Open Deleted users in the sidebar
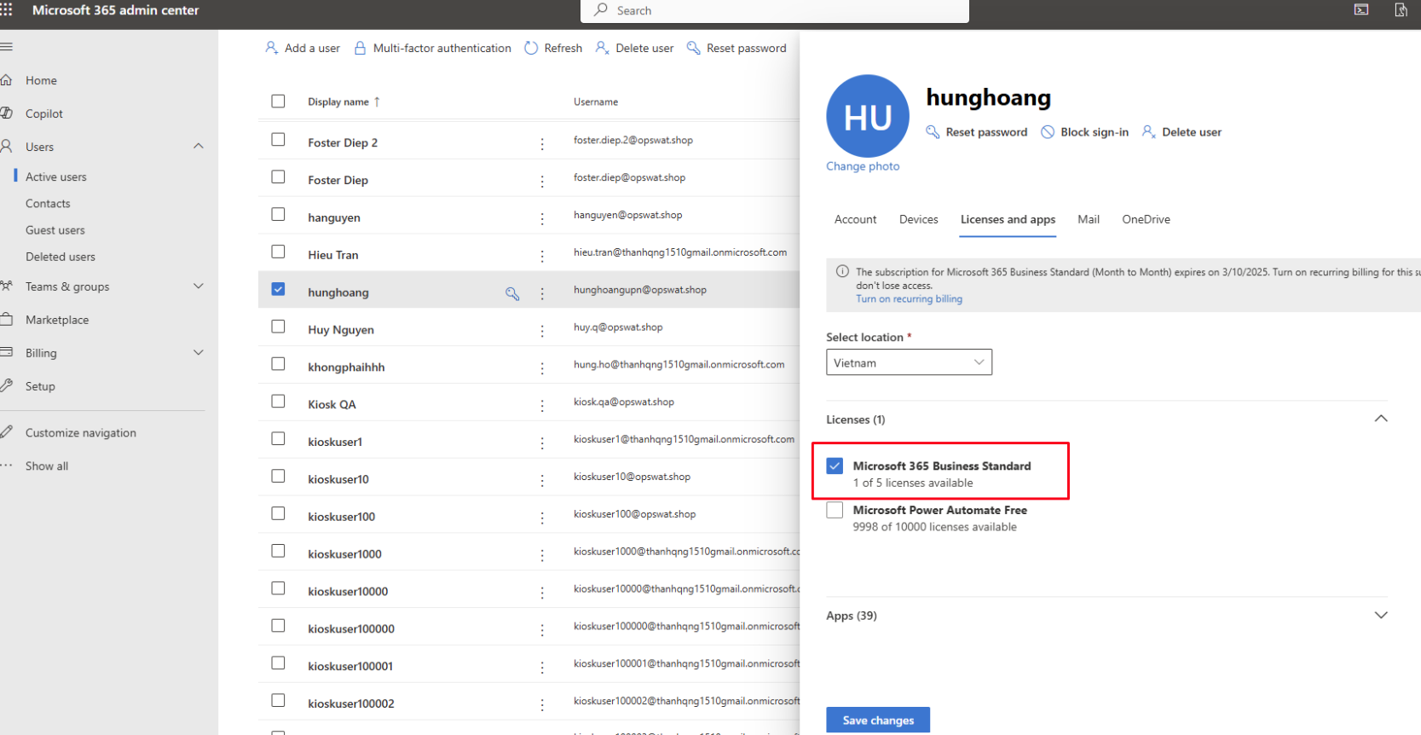This screenshot has width=1421, height=735. (61, 257)
